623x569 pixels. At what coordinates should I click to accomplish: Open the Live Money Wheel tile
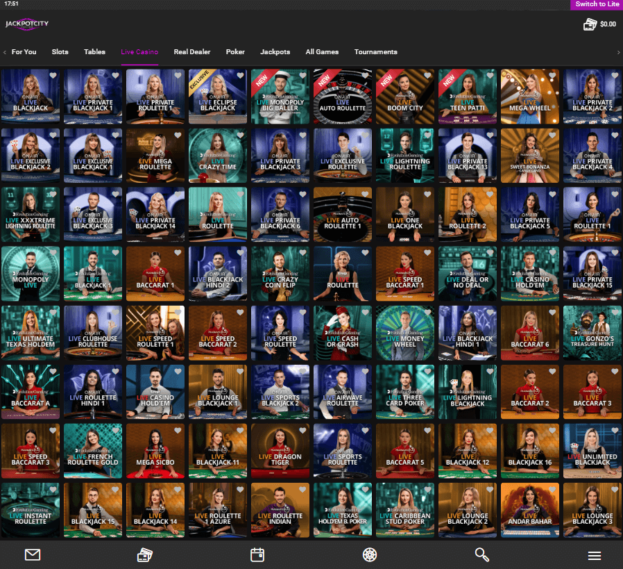pos(405,333)
